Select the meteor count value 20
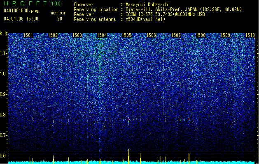 coord(60,19)
